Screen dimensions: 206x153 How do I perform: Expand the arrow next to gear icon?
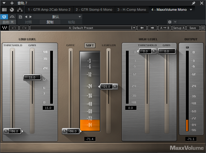coord(175,22)
